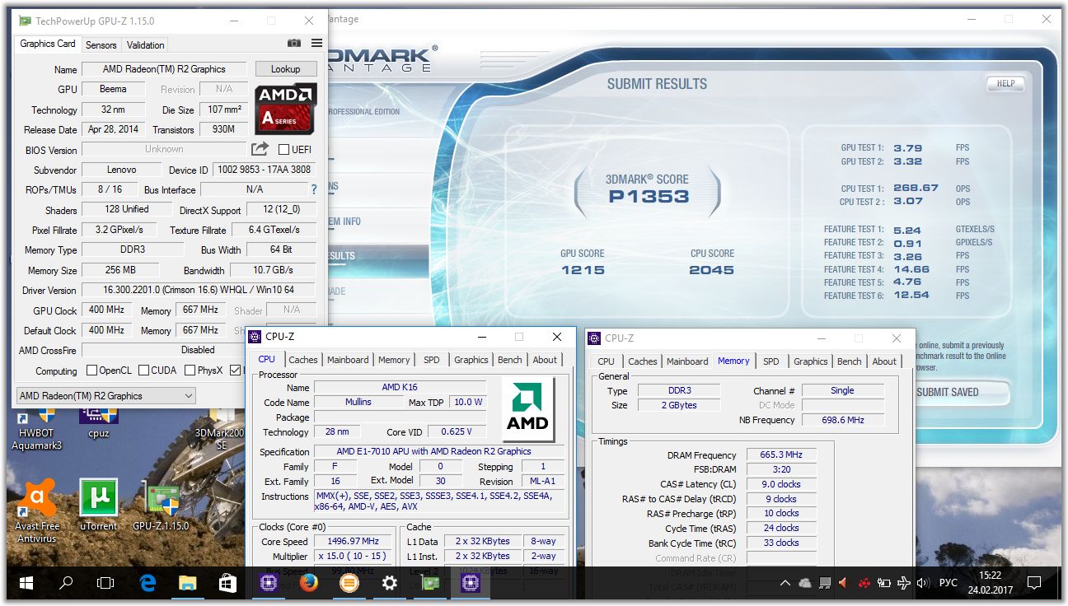Click OneDrive cloud tray icon
Image resolution: width=1068 pixels, height=606 pixels.
point(805,583)
